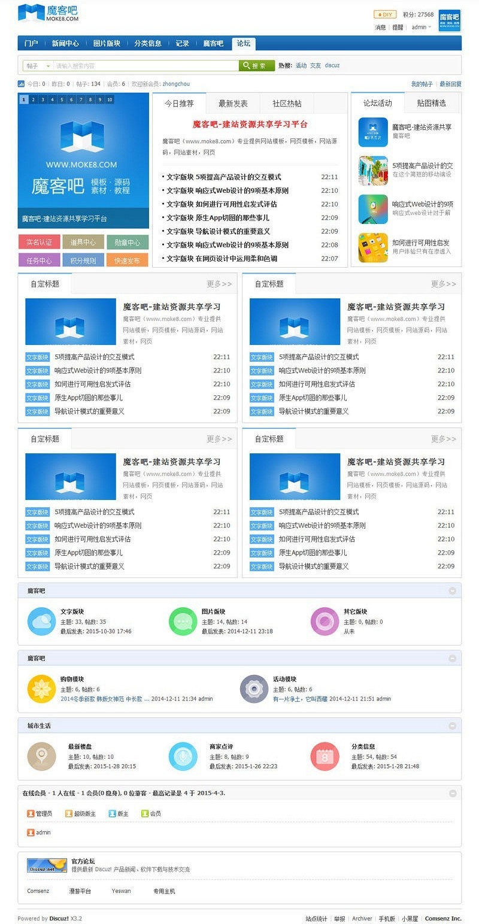Collapse the 在线会员 panel
This screenshot has width=479, height=924.
453,793
